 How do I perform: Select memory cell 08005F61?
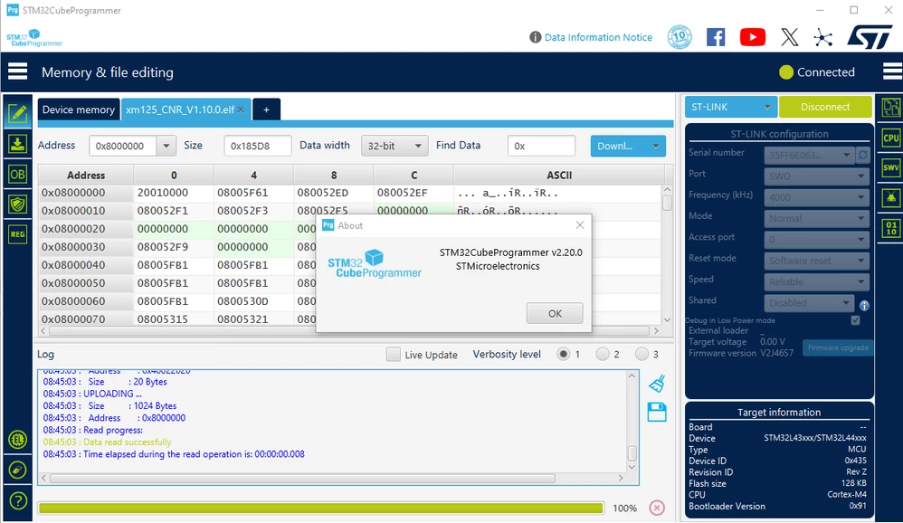tap(253, 193)
